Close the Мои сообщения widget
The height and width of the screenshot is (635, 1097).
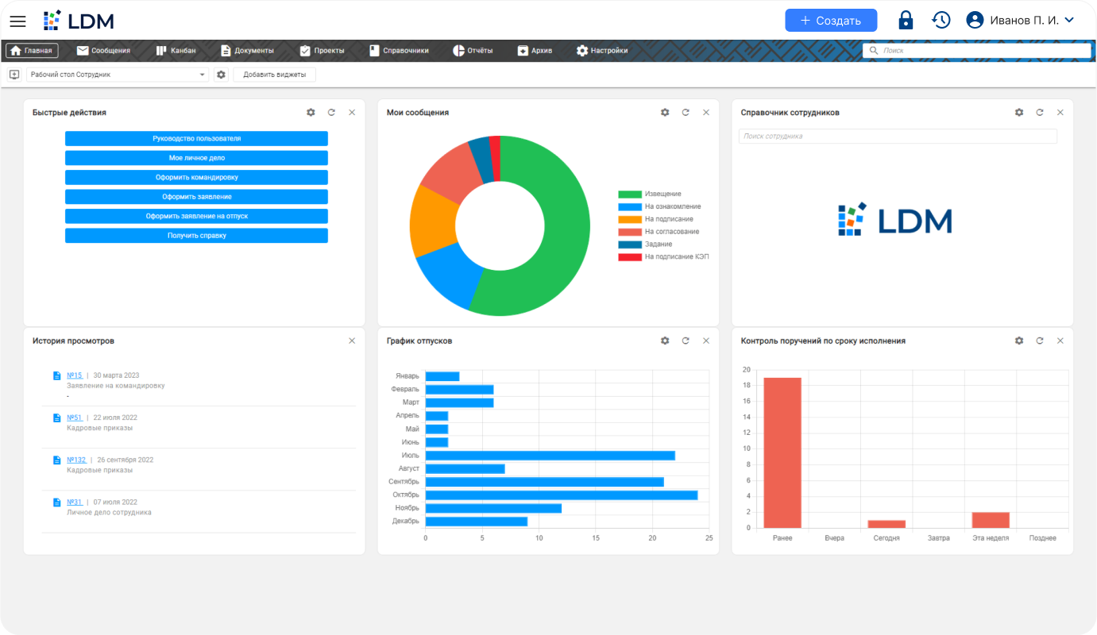point(706,113)
